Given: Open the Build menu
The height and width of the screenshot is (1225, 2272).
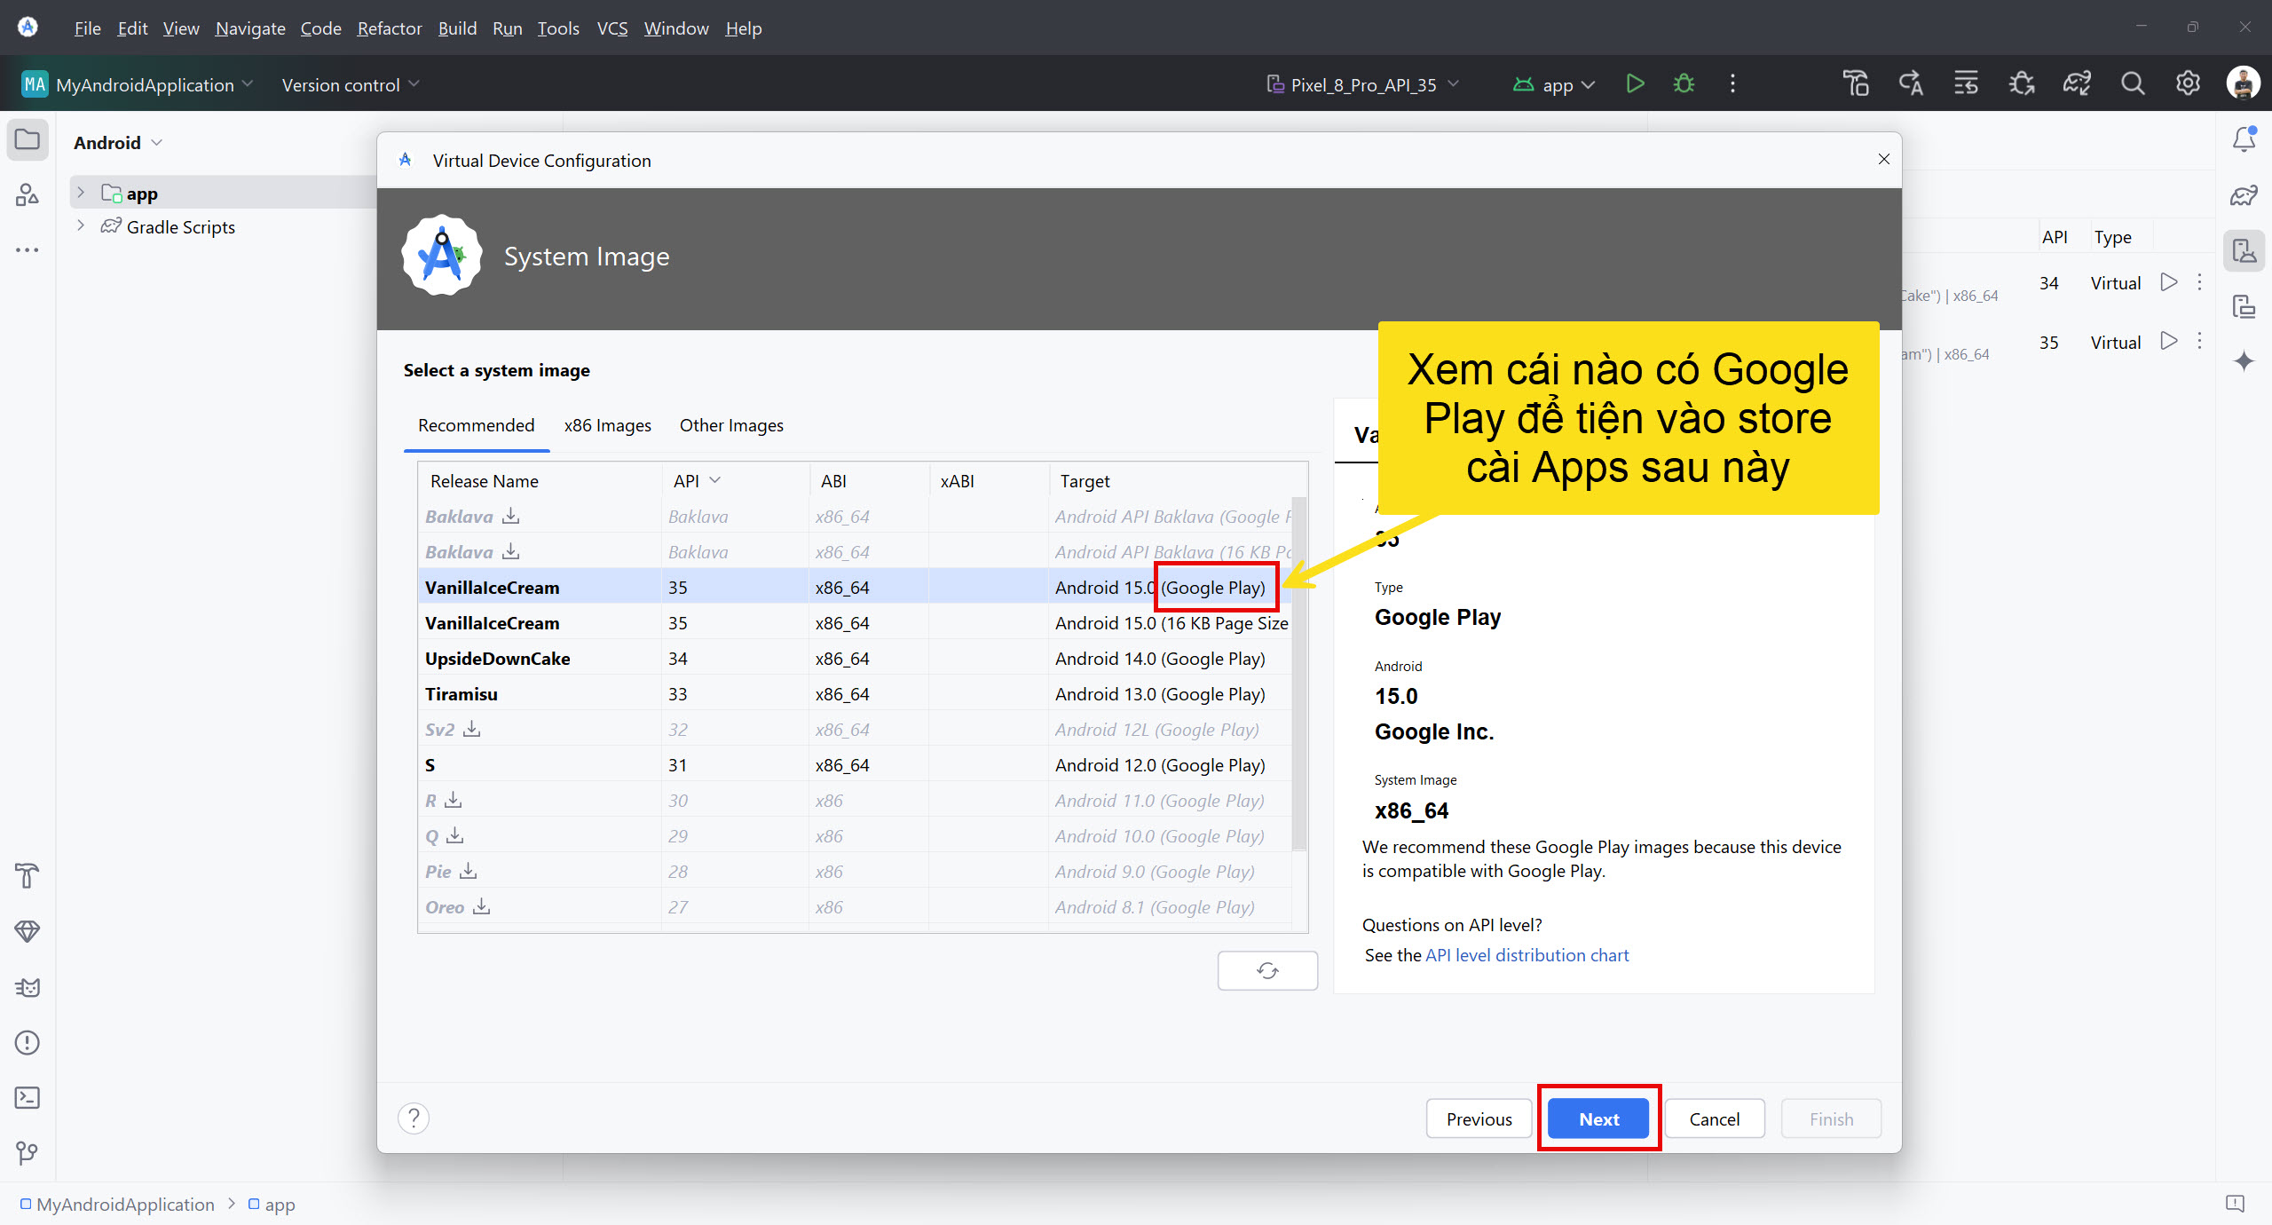Looking at the screenshot, I should click(457, 28).
